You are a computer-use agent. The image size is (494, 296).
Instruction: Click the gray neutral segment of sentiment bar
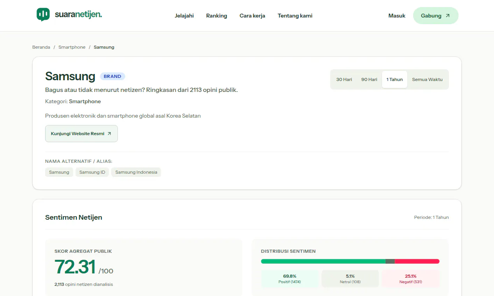coord(390,261)
